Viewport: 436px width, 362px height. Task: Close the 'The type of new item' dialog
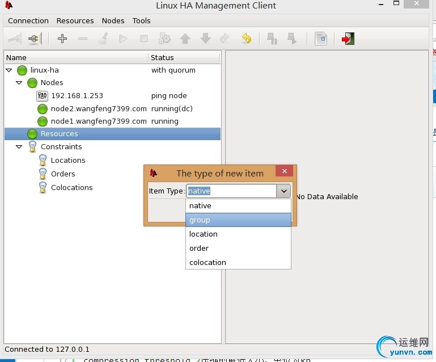(x=284, y=171)
